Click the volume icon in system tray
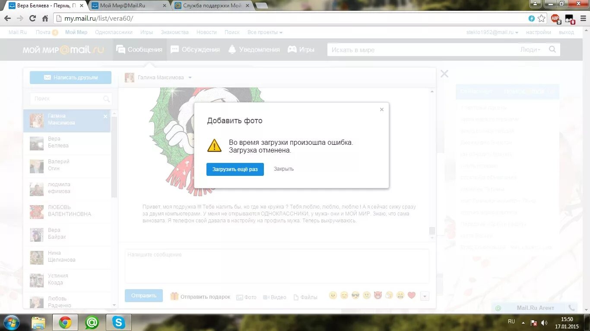The width and height of the screenshot is (590, 331). pos(544,323)
